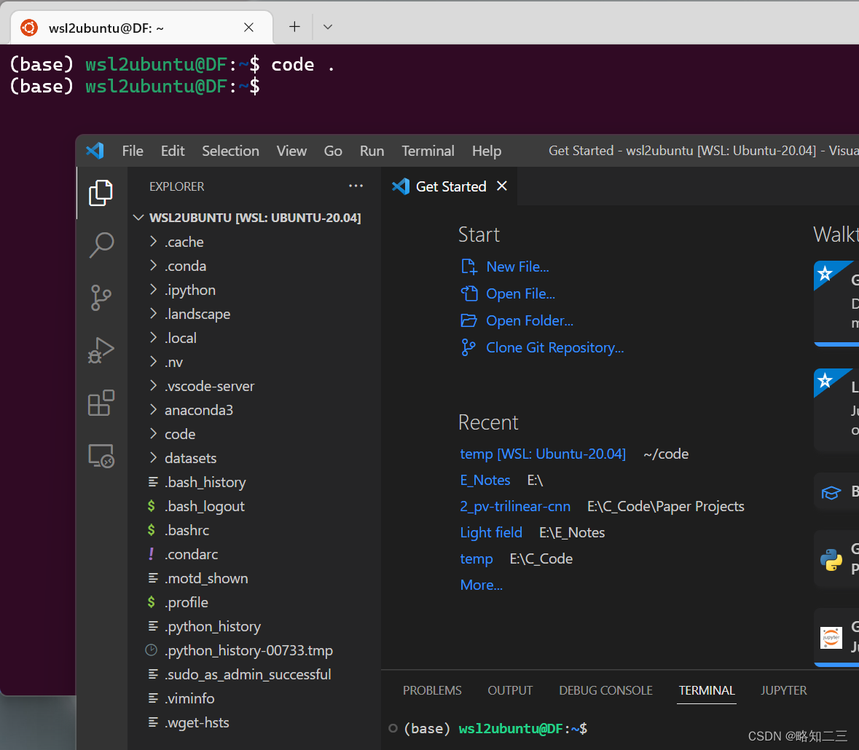Open the Go menu
The image size is (859, 750).
pyautogui.click(x=333, y=151)
